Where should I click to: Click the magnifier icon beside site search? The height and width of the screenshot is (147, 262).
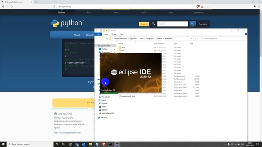coord(153,24)
